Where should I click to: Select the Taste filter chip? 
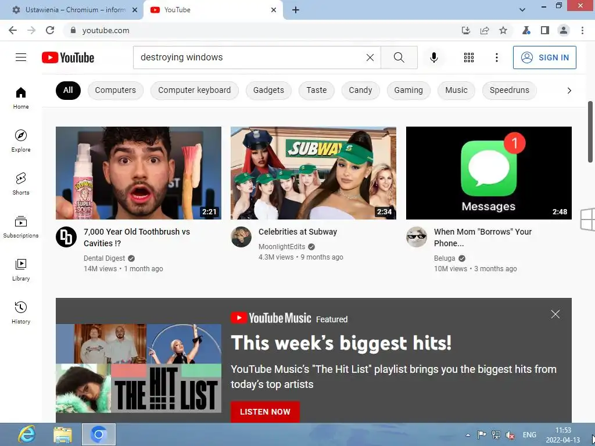click(317, 90)
